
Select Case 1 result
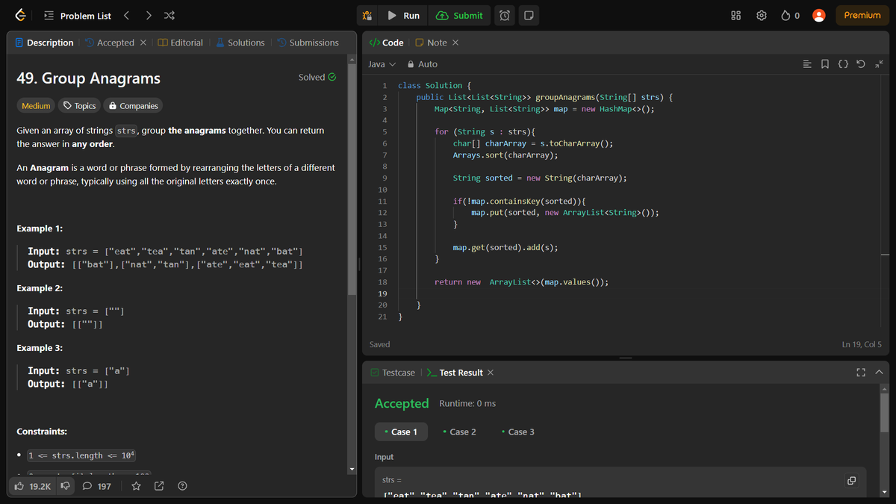pos(401,432)
